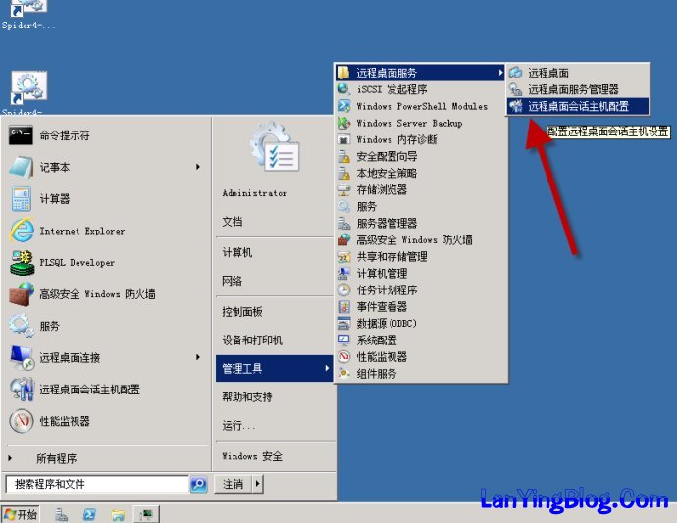The width and height of the screenshot is (677, 523).
Task: Open the 本地安全策略 icon
Action: tap(344, 173)
